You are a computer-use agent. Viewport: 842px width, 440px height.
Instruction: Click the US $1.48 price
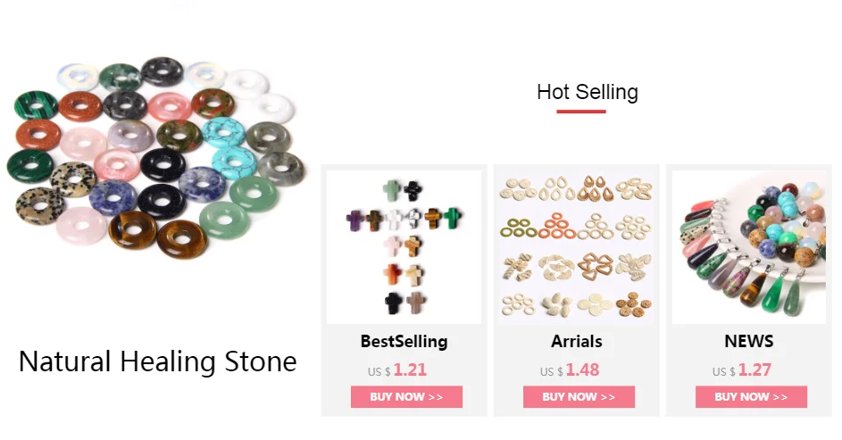tap(569, 370)
